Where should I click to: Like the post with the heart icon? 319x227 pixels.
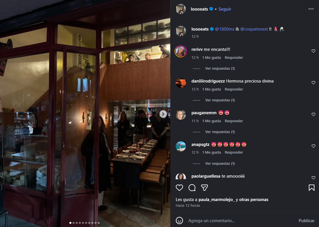pos(179,188)
